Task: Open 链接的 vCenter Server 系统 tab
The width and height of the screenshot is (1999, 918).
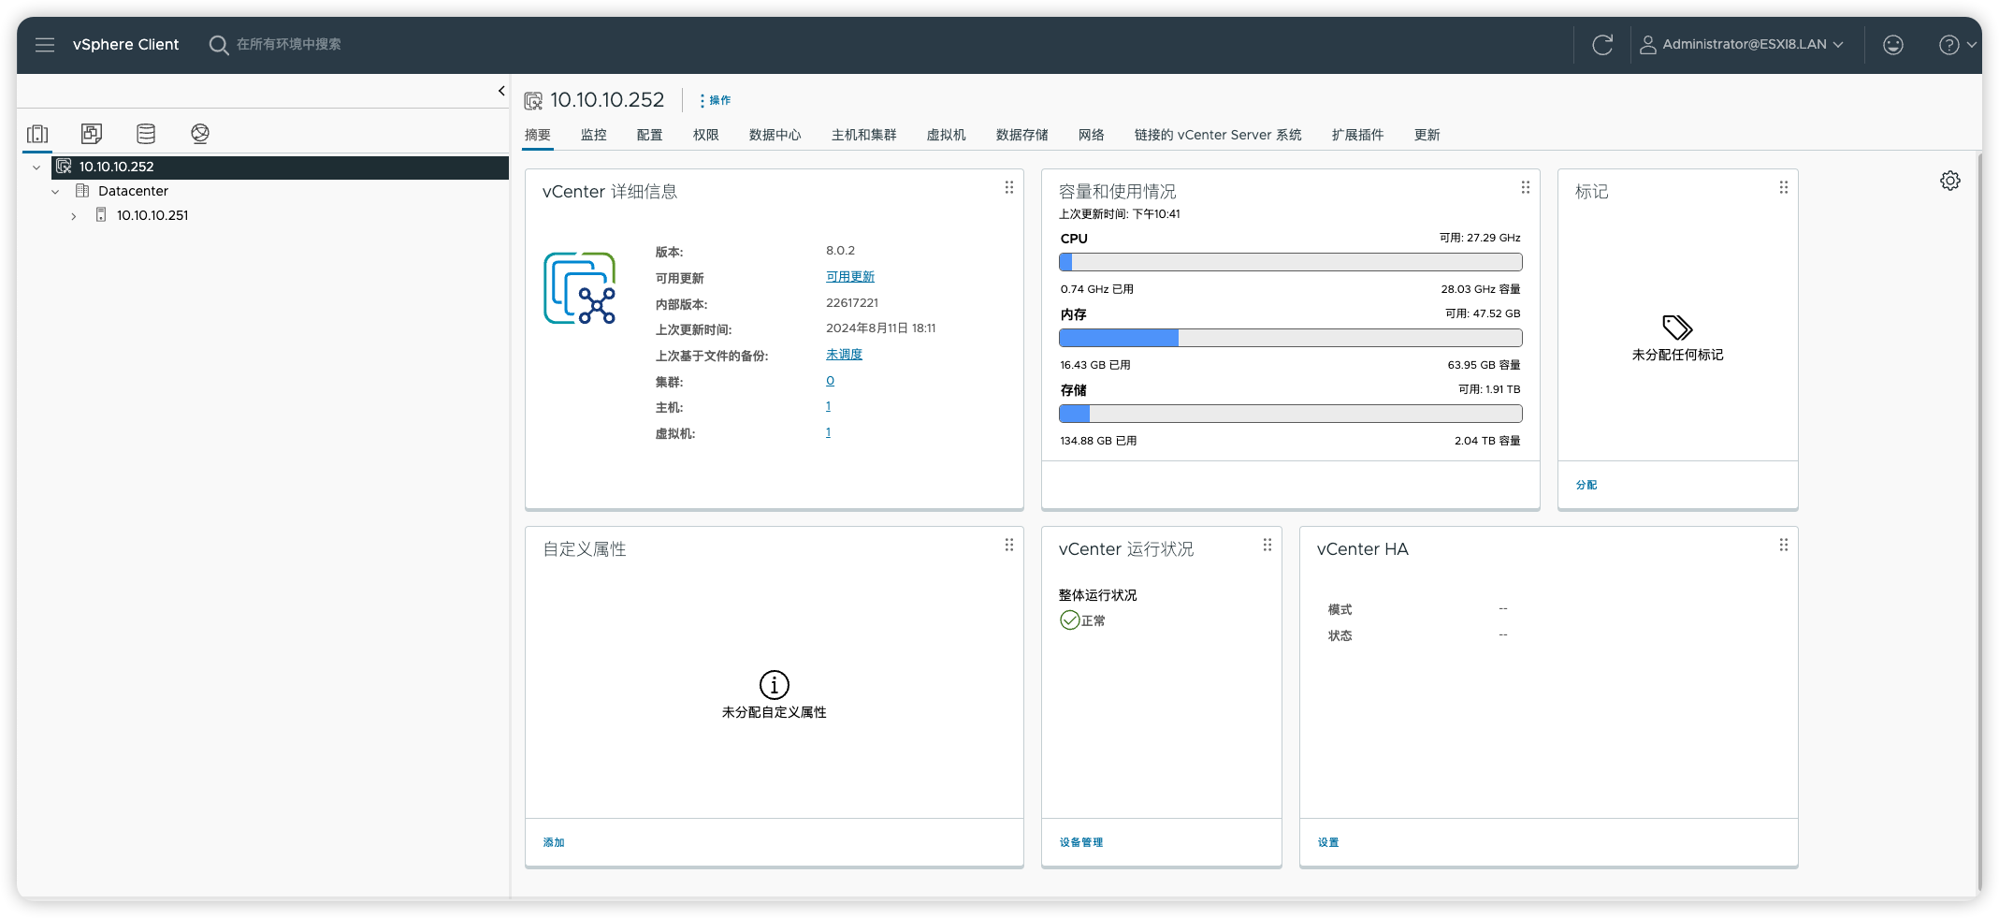Action: [x=1218, y=135]
